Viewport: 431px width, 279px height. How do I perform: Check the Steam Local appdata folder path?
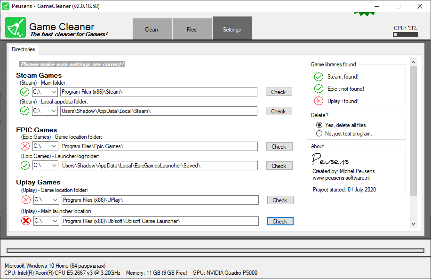279,112
